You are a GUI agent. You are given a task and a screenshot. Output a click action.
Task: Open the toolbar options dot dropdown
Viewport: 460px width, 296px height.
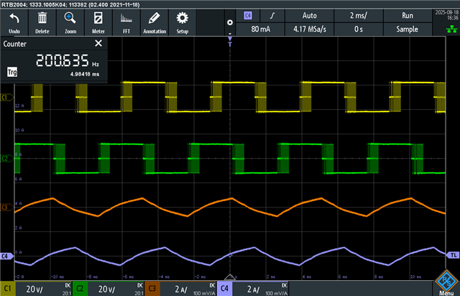230,23
